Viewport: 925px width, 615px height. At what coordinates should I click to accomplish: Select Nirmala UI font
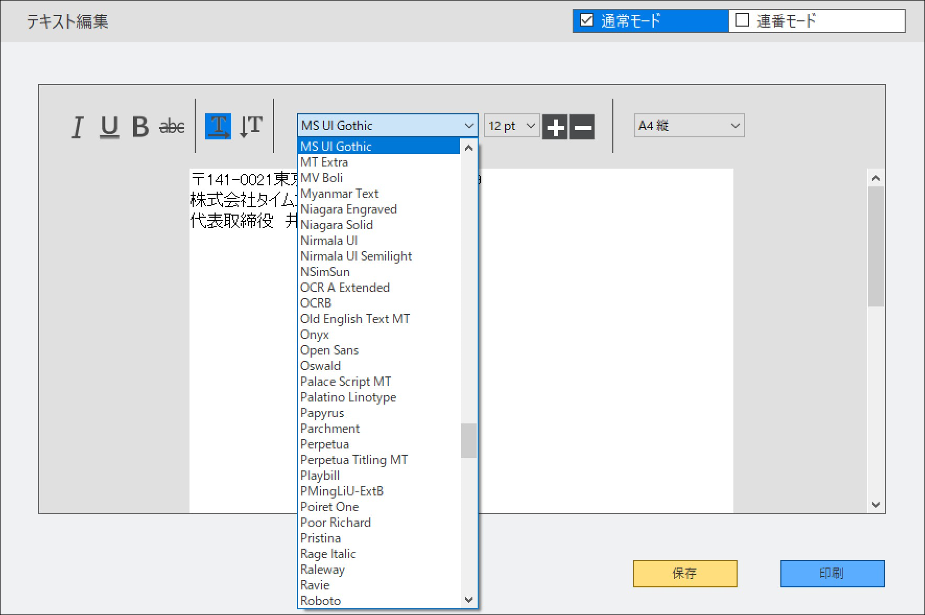coord(380,240)
